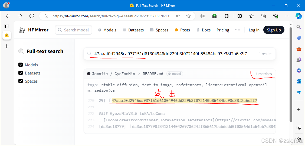Click the green shield extension icon
Screen dimensions: 305x146
point(215,16)
